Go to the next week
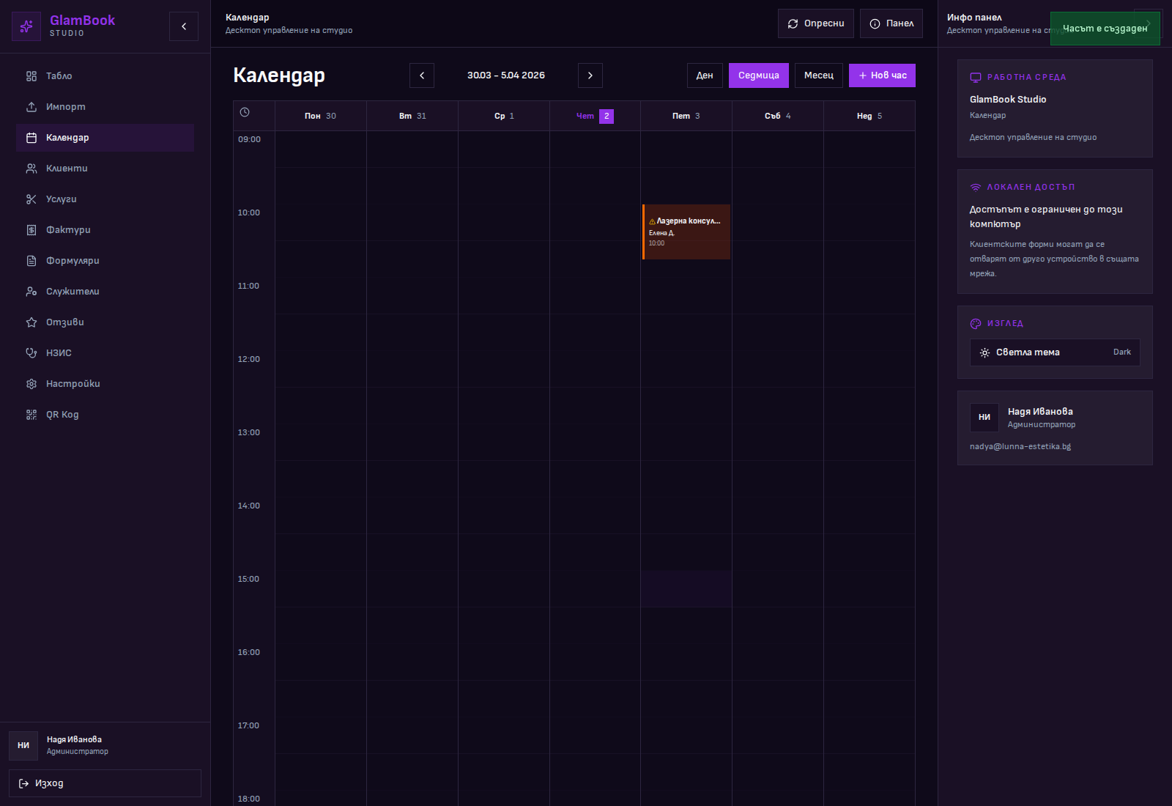The image size is (1172, 806). click(590, 75)
